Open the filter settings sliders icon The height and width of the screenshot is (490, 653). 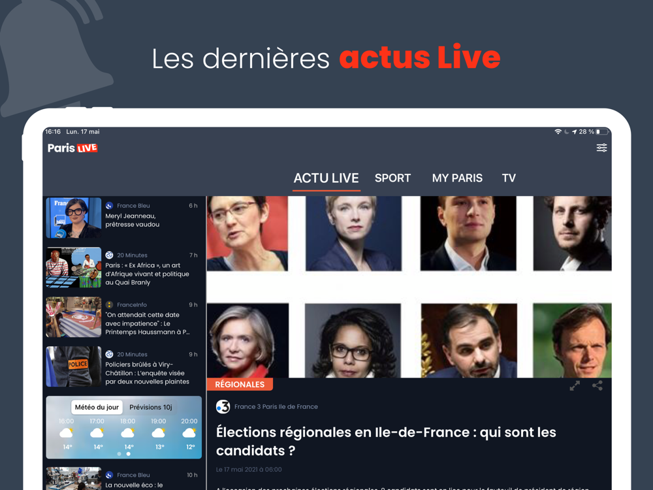[x=601, y=148]
